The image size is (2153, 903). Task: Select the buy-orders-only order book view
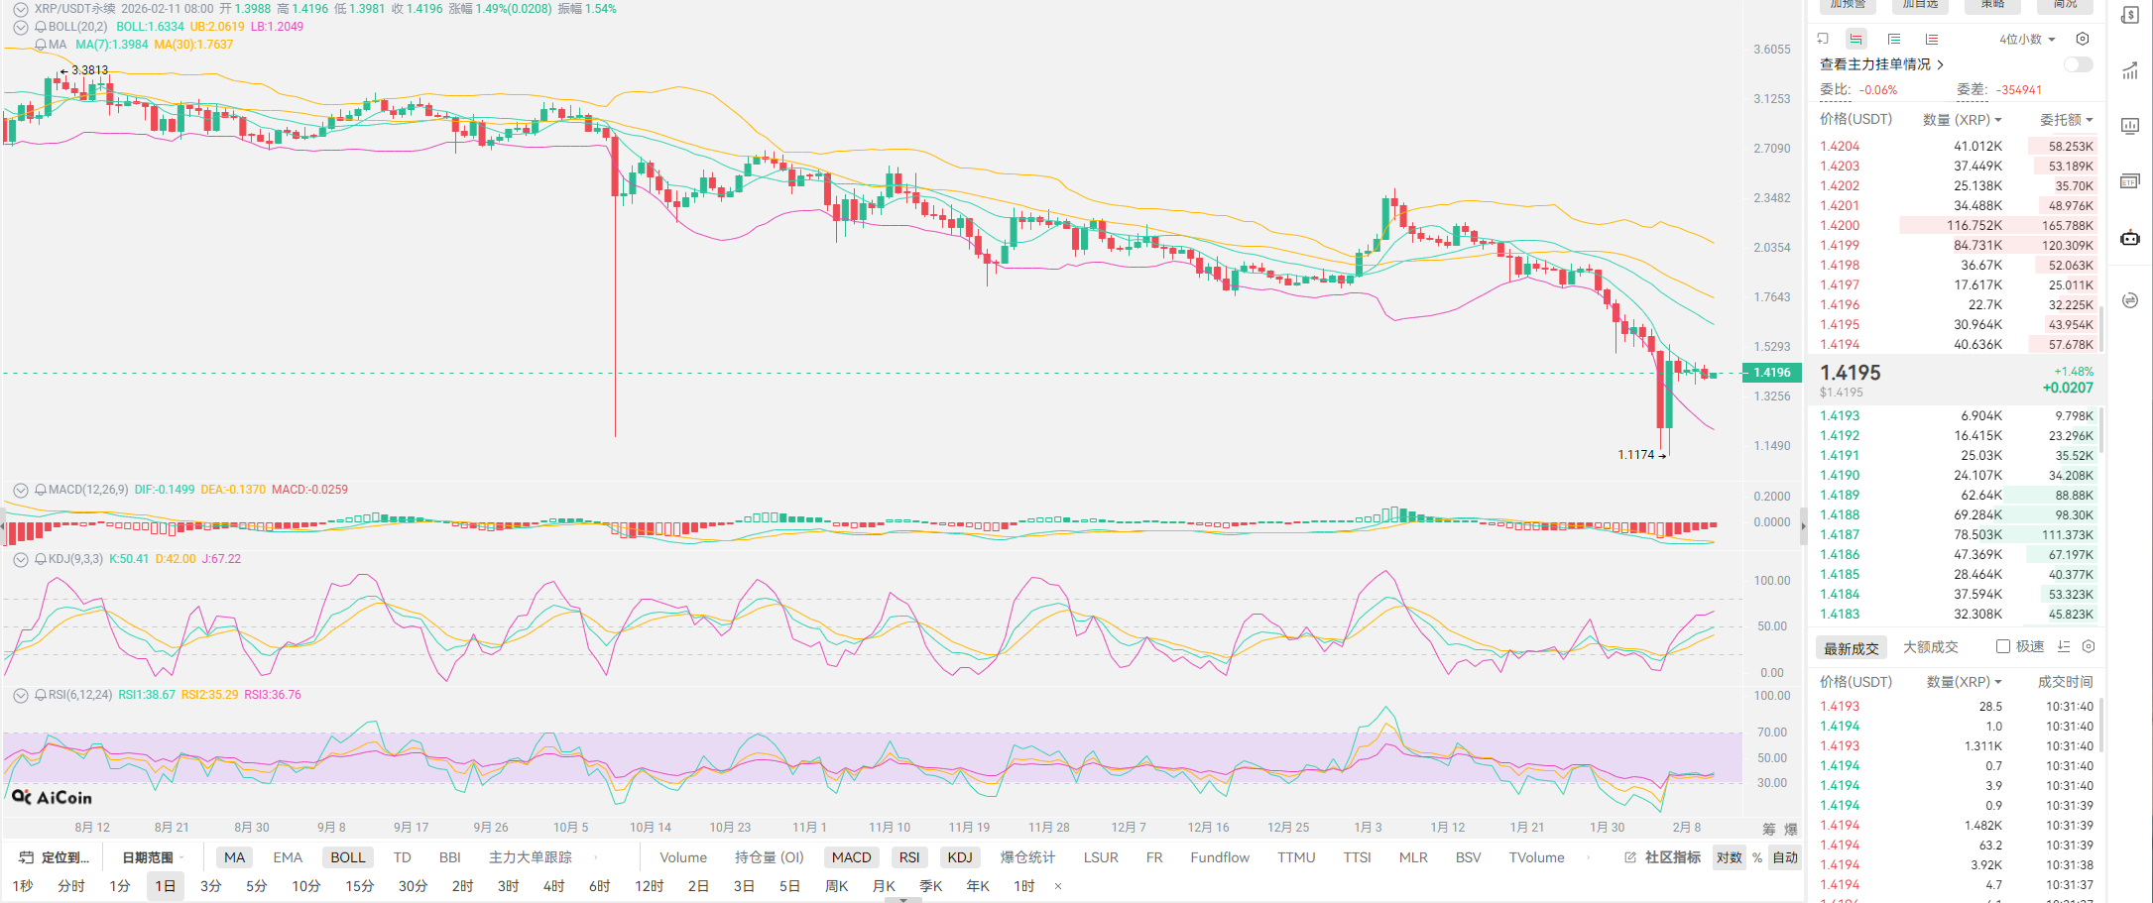1894,39
